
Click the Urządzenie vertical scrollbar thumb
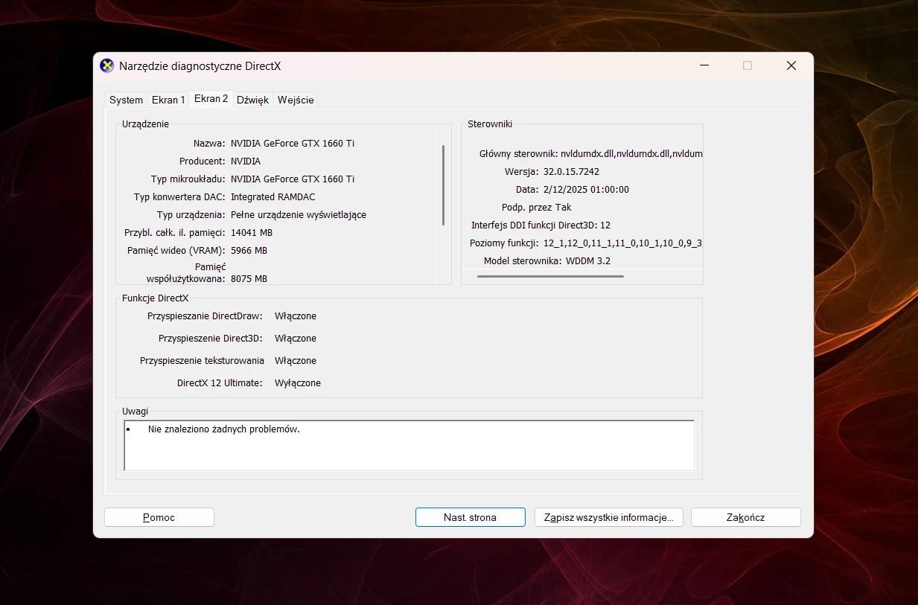click(x=443, y=185)
